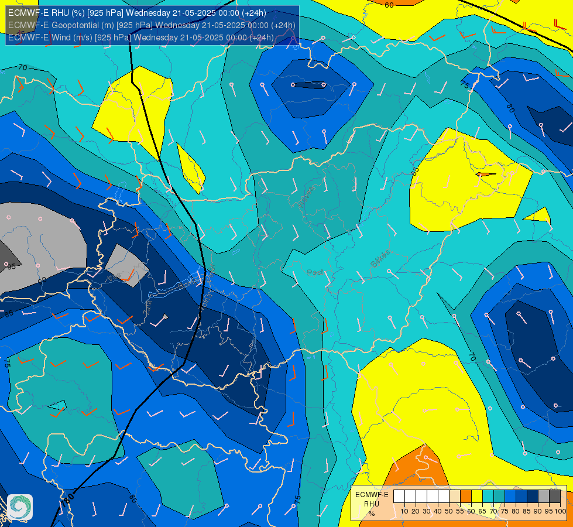Click the Zala county label

(x=147, y=309)
